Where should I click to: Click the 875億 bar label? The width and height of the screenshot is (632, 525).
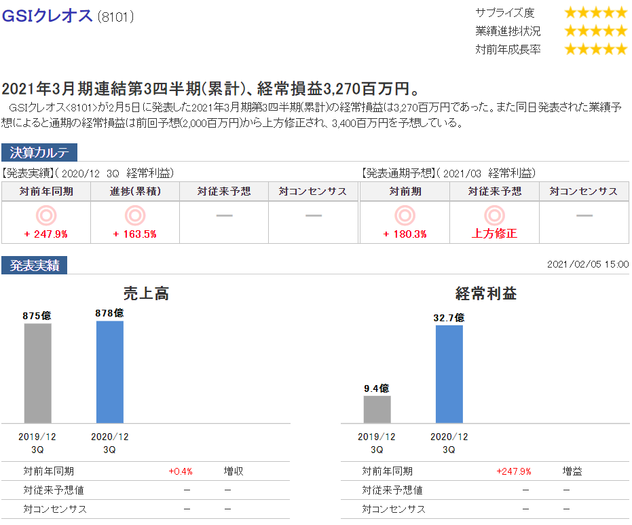[x=37, y=316]
